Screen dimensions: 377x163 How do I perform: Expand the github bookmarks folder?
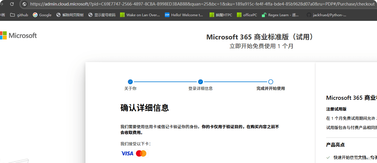pos(19,15)
